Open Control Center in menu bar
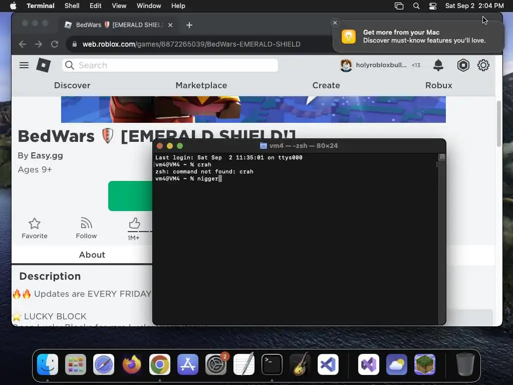The height and width of the screenshot is (385, 513). pyautogui.click(x=432, y=6)
